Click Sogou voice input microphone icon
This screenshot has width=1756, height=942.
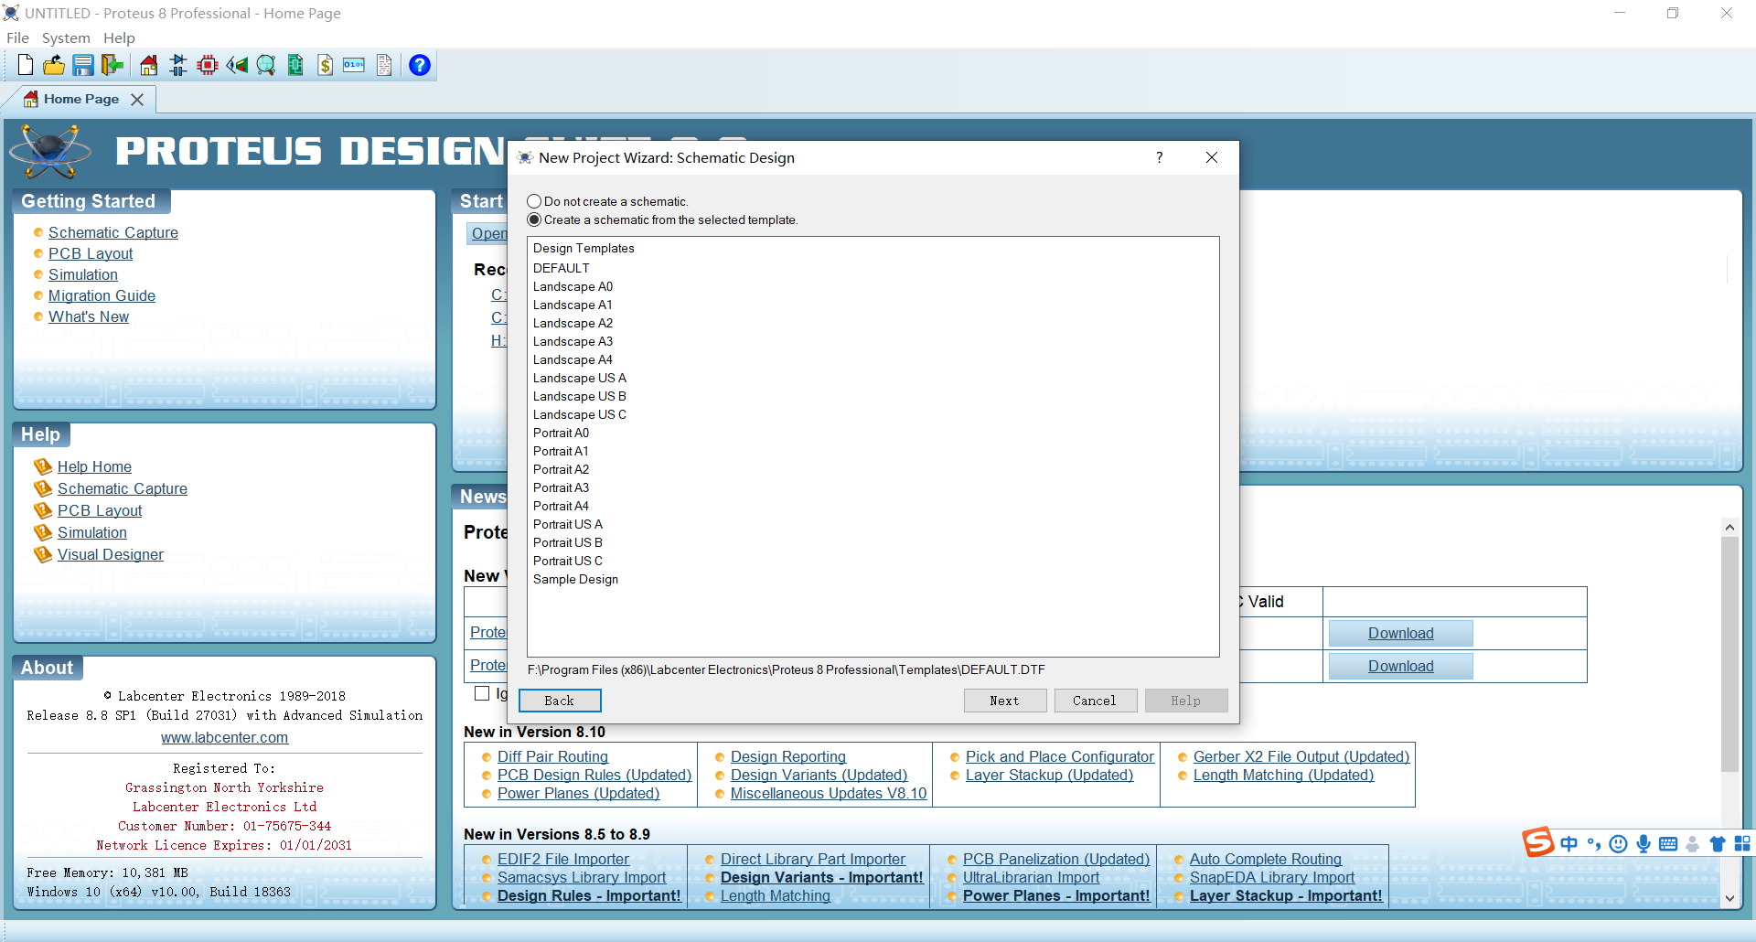pos(1644,844)
